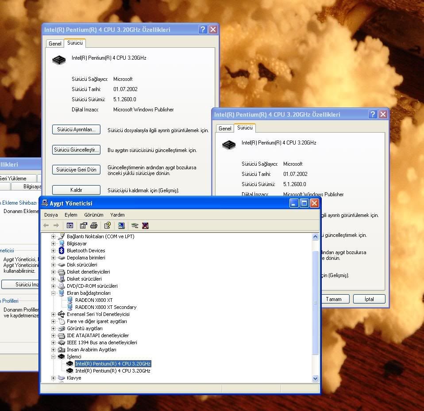
Task: Click the Sürücü Ayrıntıları button
Action: click(x=76, y=129)
